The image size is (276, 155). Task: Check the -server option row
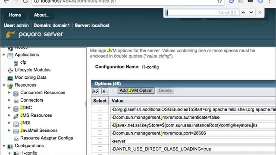click(100, 141)
